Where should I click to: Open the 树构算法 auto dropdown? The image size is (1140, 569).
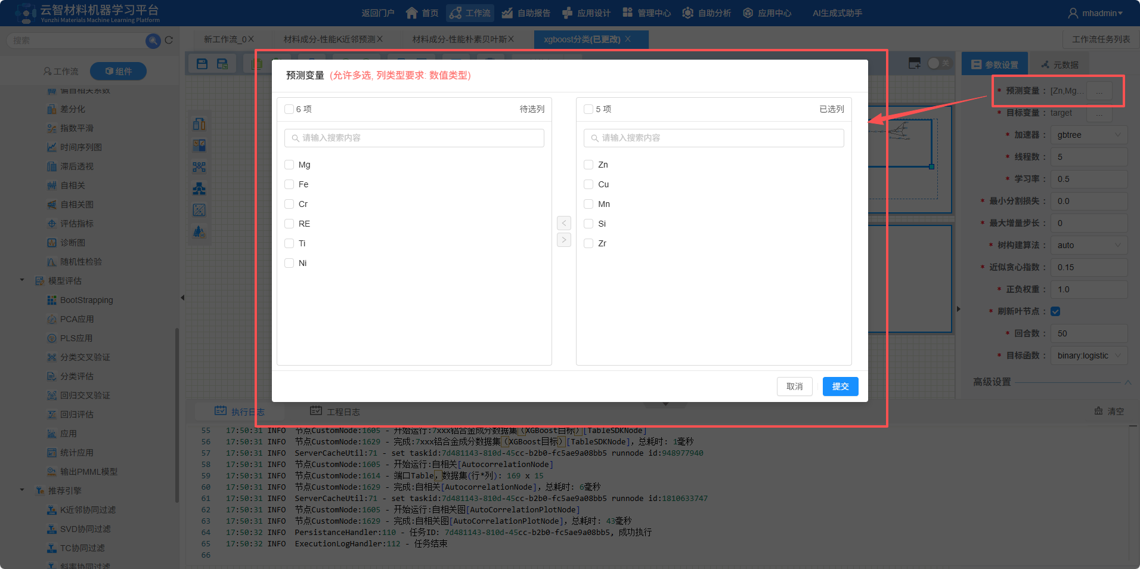[x=1089, y=245]
